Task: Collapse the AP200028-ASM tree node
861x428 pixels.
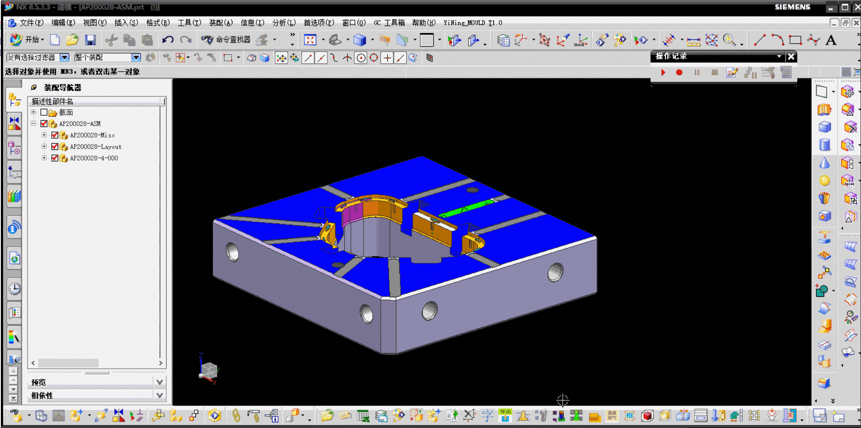Action: click(x=33, y=123)
